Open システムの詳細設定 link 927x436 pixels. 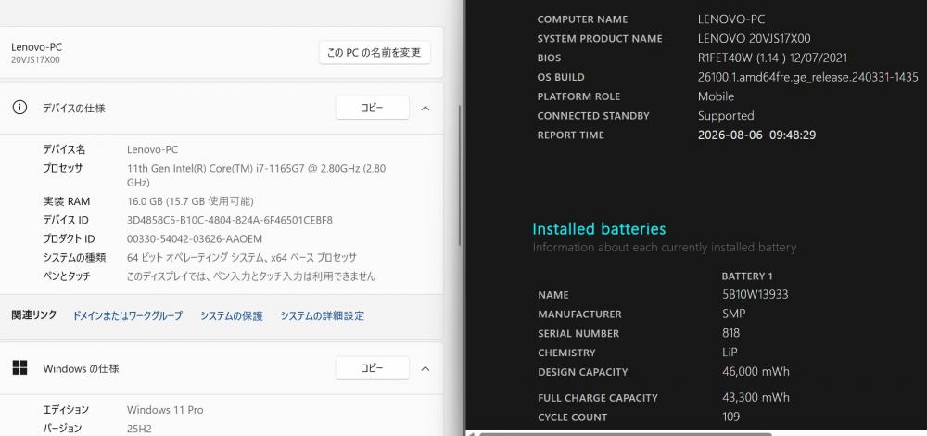[323, 316]
